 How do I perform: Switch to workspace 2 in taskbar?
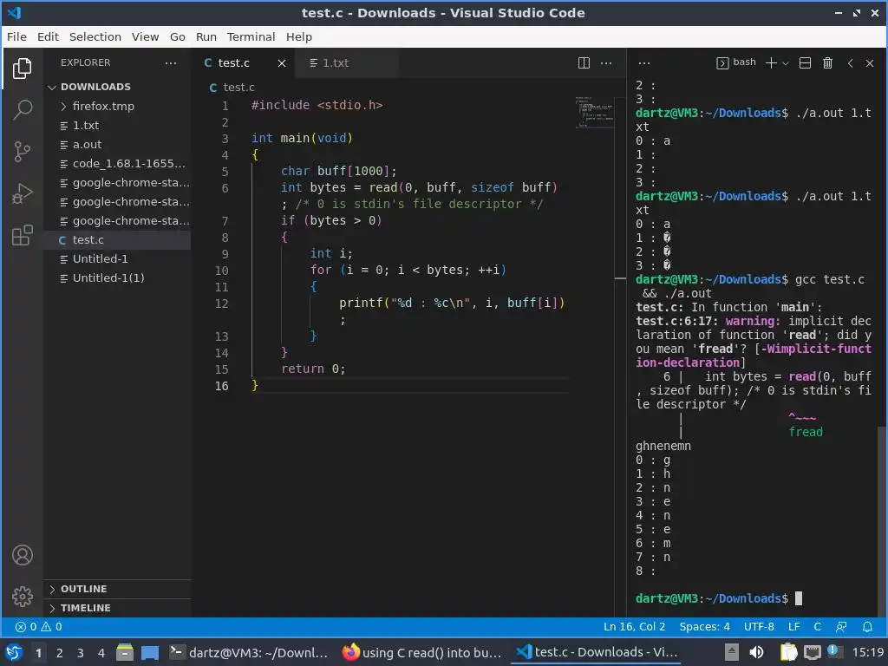[x=60, y=653]
